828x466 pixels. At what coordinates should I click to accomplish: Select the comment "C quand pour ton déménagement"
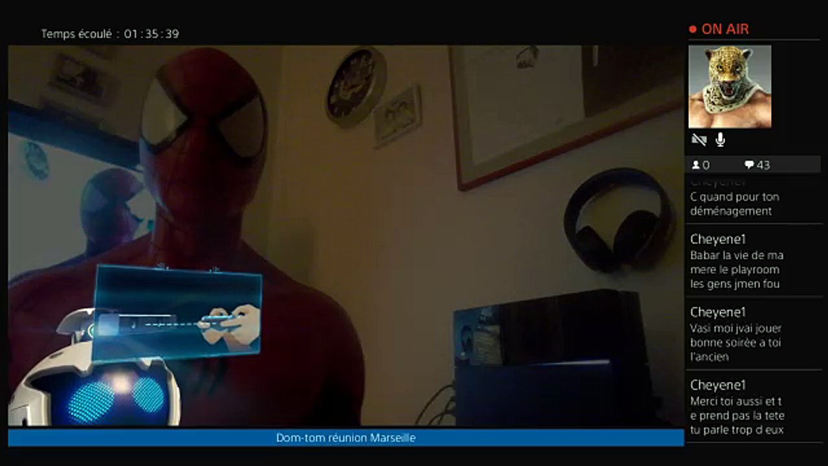pyautogui.click(x=735, y=204)
